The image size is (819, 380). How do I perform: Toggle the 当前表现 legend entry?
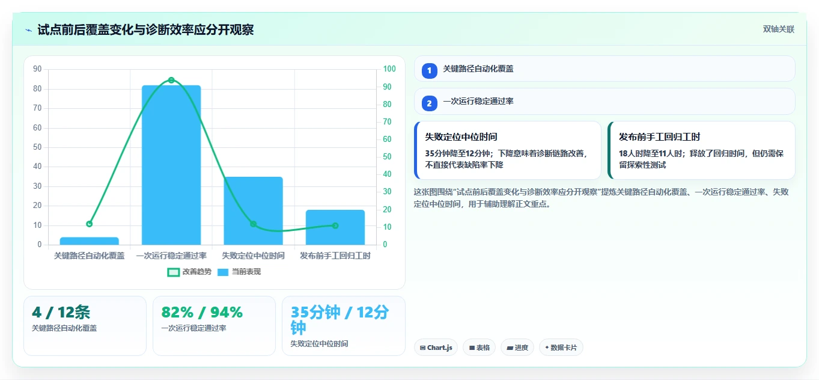[x=239, y=272]
